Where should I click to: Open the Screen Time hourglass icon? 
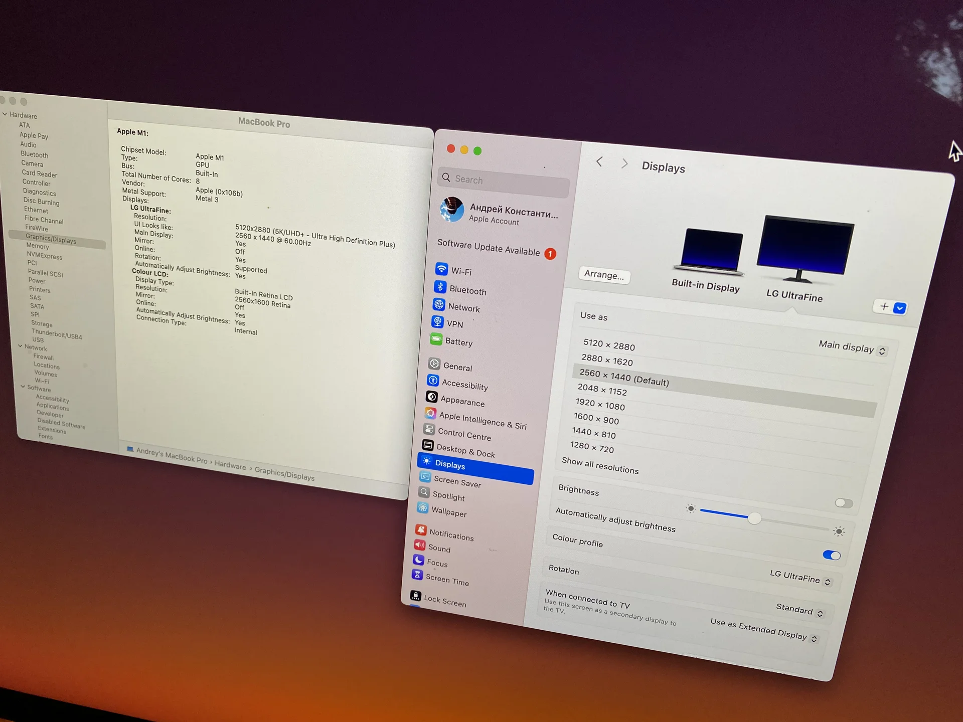tap(417, 575)
